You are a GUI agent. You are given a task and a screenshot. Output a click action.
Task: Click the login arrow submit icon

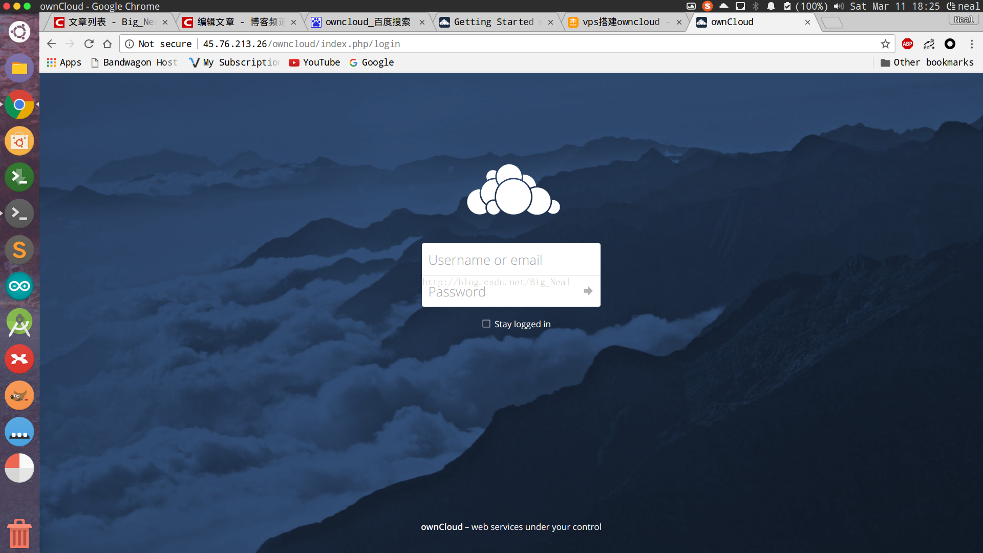coord(588,291)
